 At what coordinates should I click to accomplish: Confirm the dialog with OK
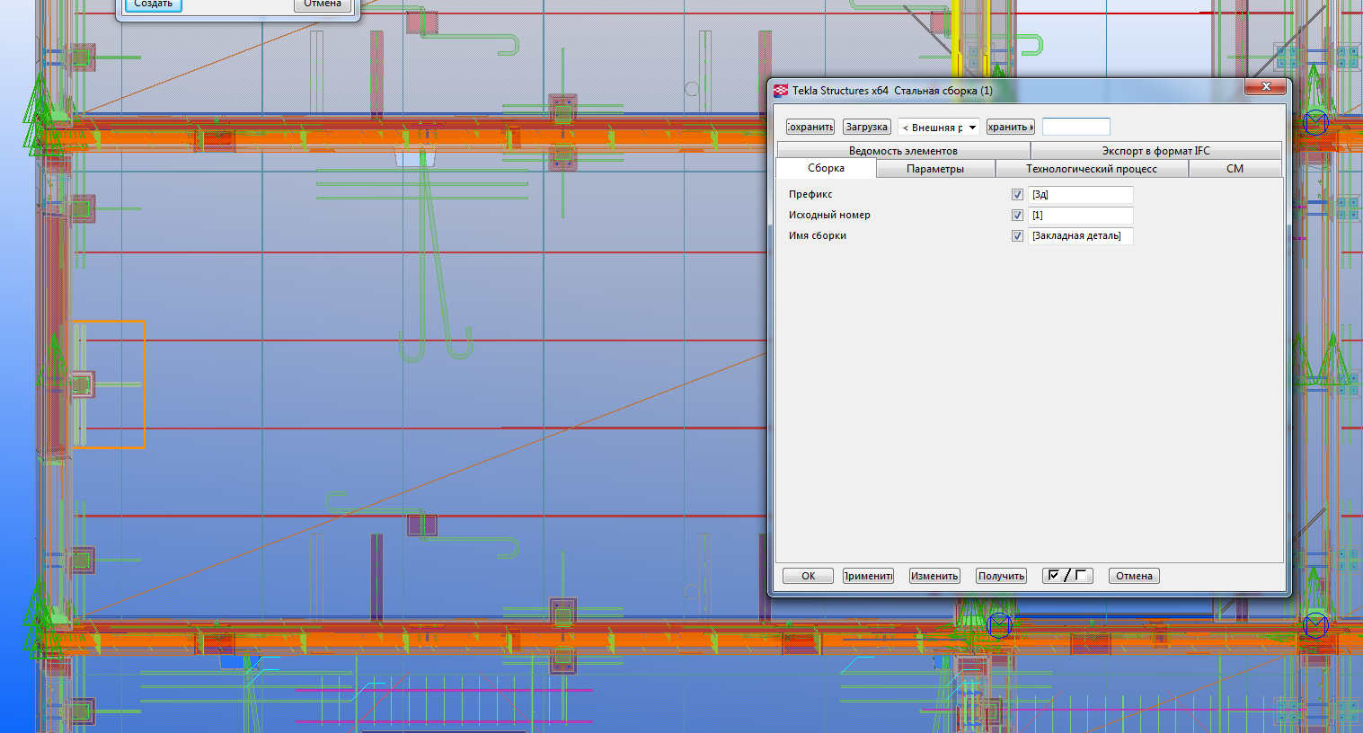[808, 576]
